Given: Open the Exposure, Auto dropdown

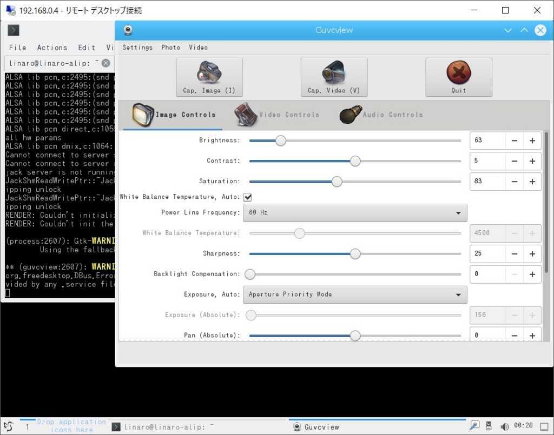Looking at the screenshot, I should tap(355, 295).
